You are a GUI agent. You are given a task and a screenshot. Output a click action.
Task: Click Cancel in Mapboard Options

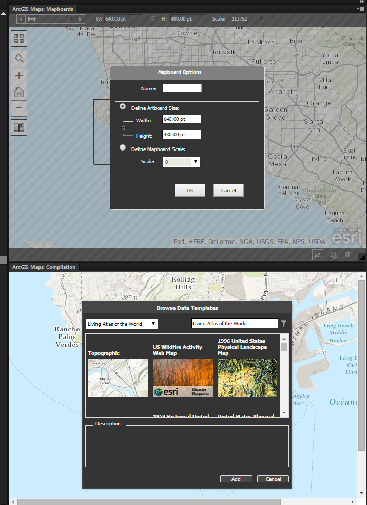228,191
